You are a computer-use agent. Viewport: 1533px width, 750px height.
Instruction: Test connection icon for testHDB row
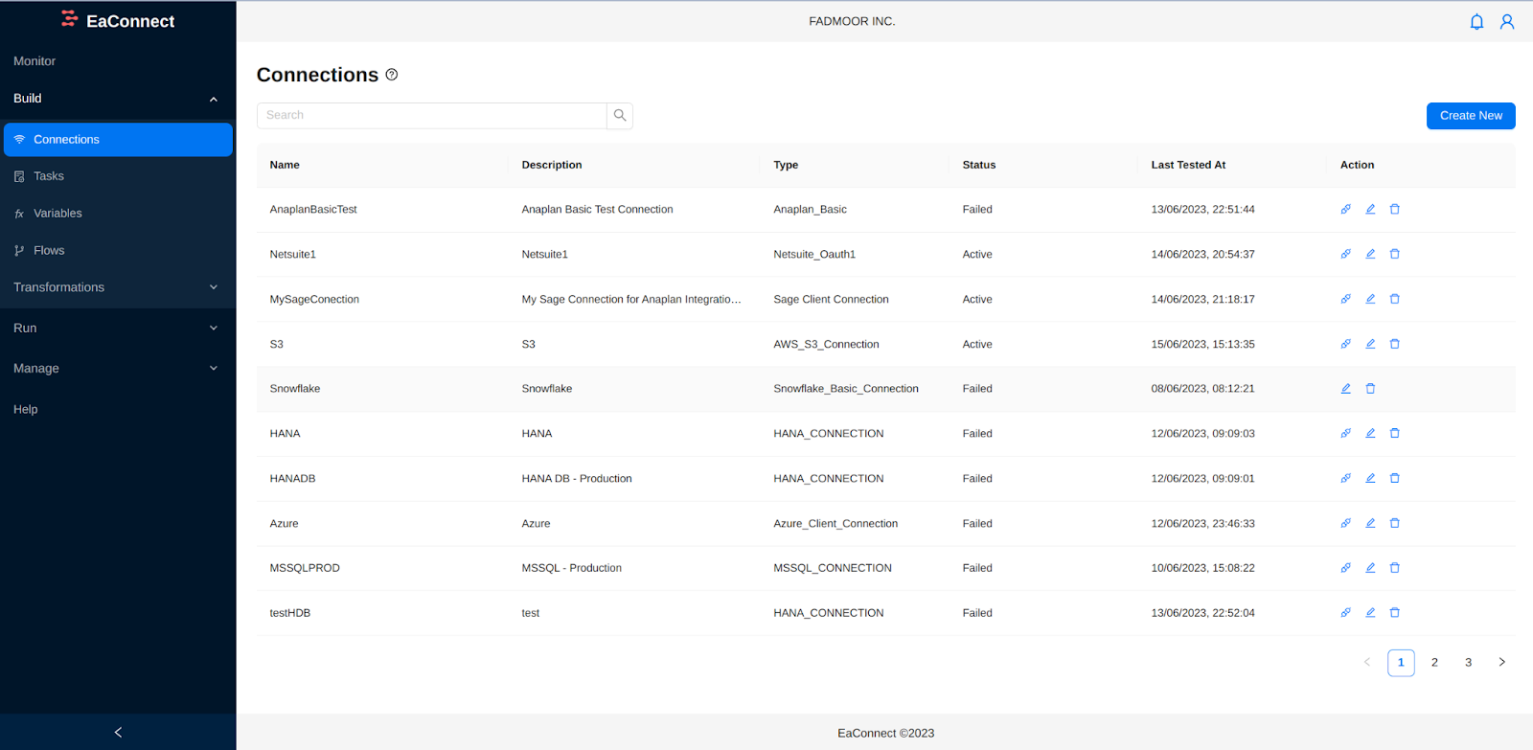(x=1345, y=612)
